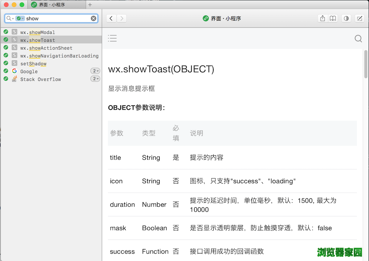This screenshot has width=369, height=261.
Task: Click the annotate pencil icon in toolbar
Action: point(359,18)
